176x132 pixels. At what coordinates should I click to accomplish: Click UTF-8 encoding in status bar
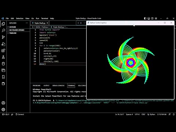(x=137, y=114)
